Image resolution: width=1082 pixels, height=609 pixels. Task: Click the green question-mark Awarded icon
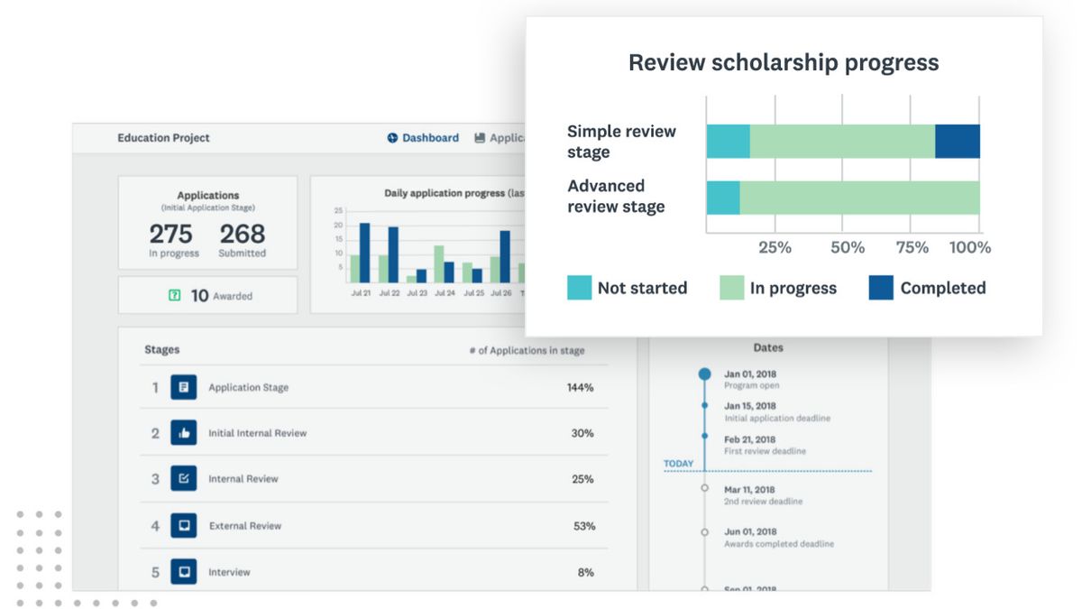click(x=174, y=294)
